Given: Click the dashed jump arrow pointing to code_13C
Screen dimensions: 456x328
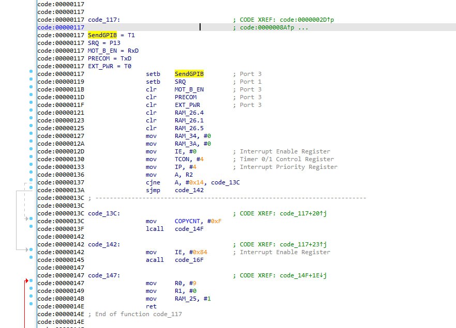Looking at the screenshot, I should click(26, 219).
